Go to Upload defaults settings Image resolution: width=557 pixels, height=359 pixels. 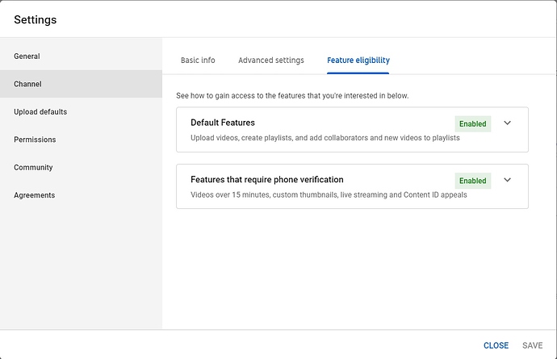[x=40, y=112]
